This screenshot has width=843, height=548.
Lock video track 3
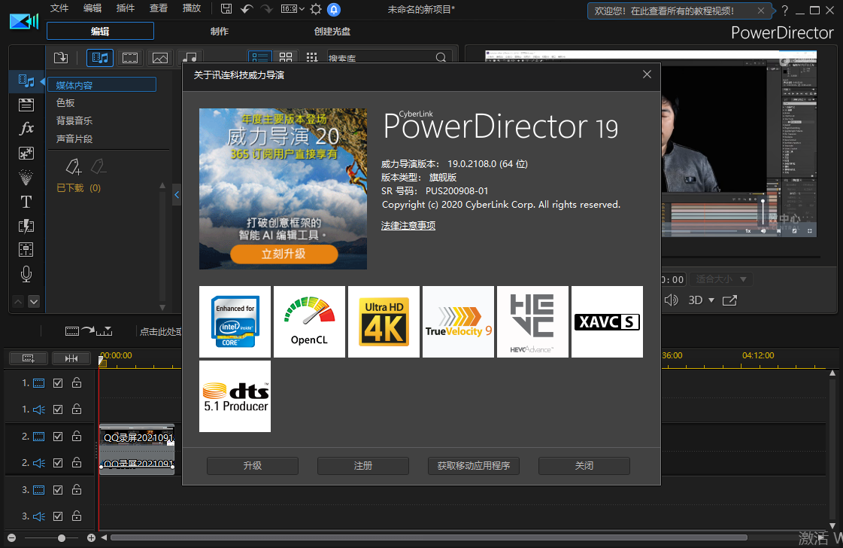point(77,489)
